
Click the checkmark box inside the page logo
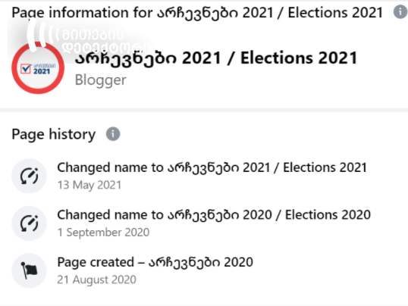click(26, 69)
